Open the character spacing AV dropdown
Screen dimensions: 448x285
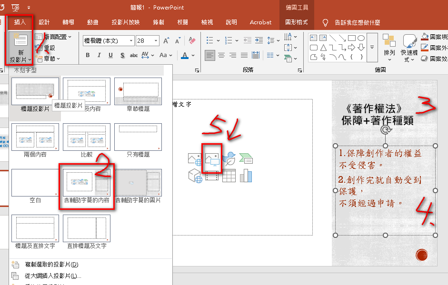(x=148, y=55)
